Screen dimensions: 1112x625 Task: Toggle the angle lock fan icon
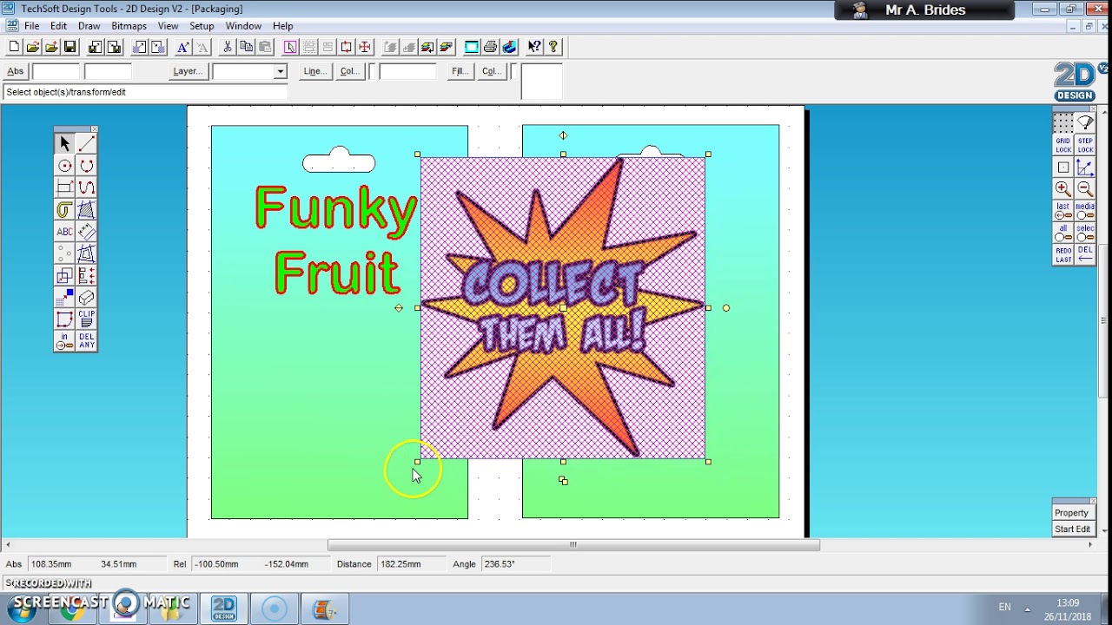[1085, 123]
